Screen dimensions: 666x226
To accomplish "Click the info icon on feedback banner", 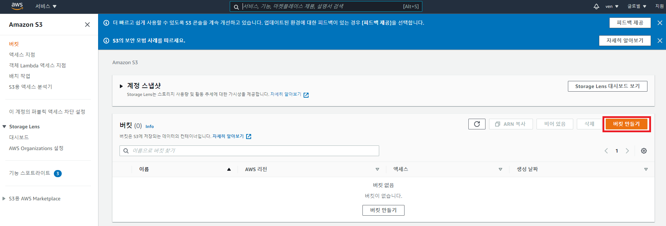I will click(106, 23).
